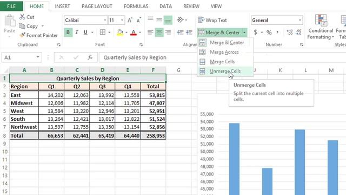Switch to the FORMULAS tab
This screenshot has height=195, width=346.
(136, 6)
